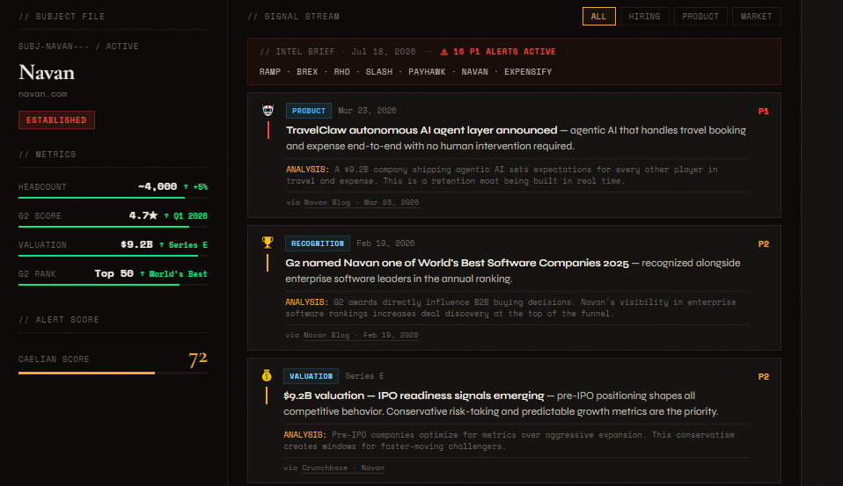Select the ALL filter tab
This screenshot has height=486, width=843.
599,16
